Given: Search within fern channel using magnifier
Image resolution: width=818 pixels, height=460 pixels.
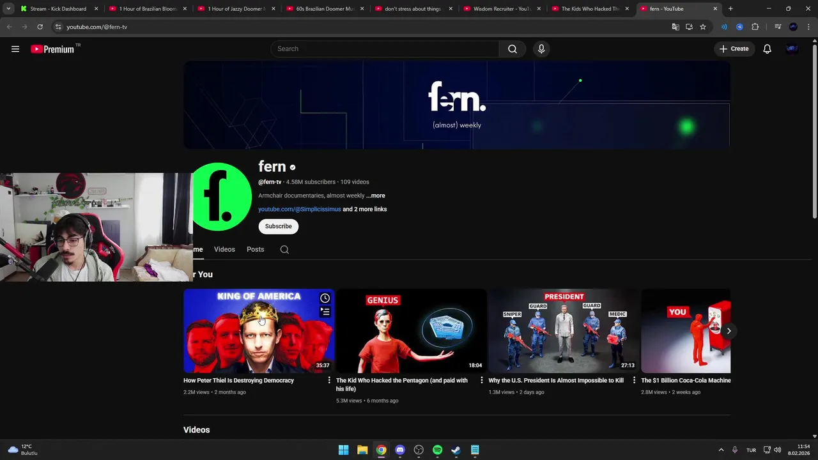Looking at the screenshot, I should [x=284, y=250].
